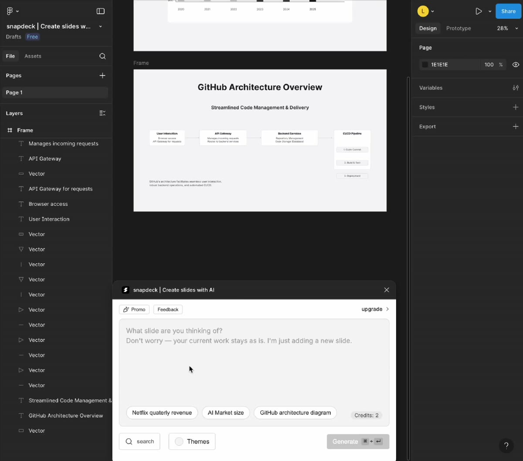Toggle page background visibility eye icon
This screenshot has width=523, height=461.
click(x=516, y=64)
